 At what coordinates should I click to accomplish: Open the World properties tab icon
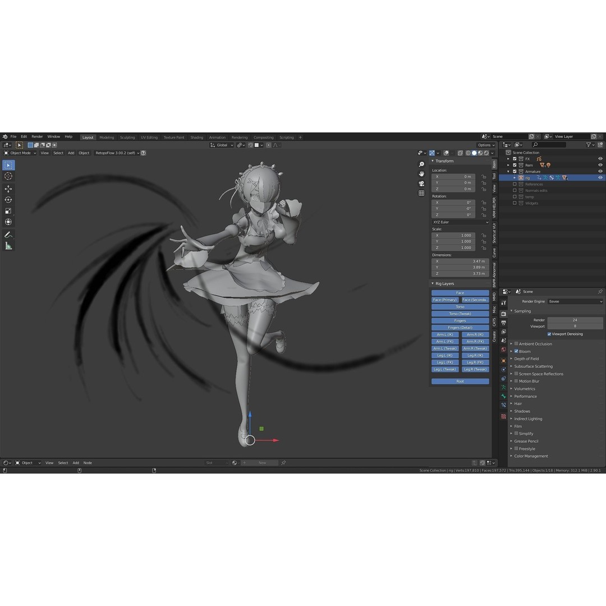[x=503, y=350]
